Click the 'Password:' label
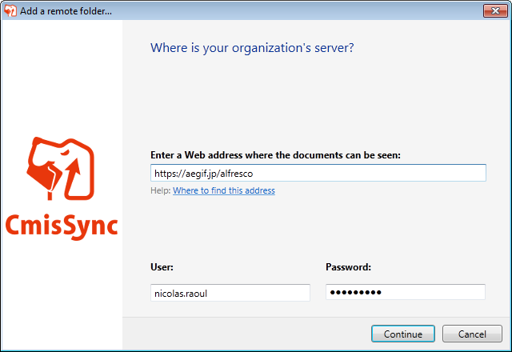The height and width of the screenshot is (352, 512). (x=349, y=266)
